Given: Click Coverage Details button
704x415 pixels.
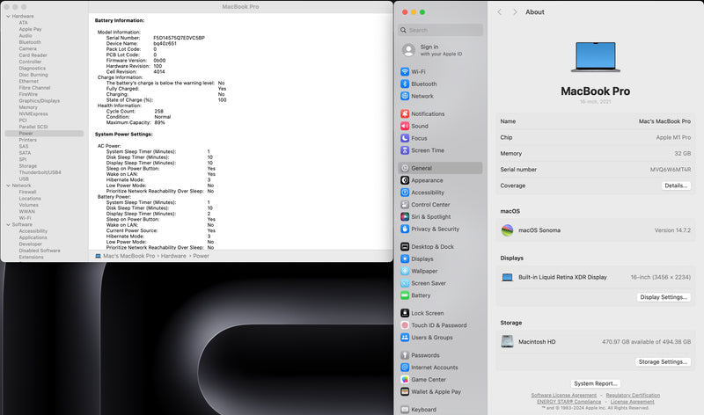Looking at the screenshot, I should tap(676, 186).
